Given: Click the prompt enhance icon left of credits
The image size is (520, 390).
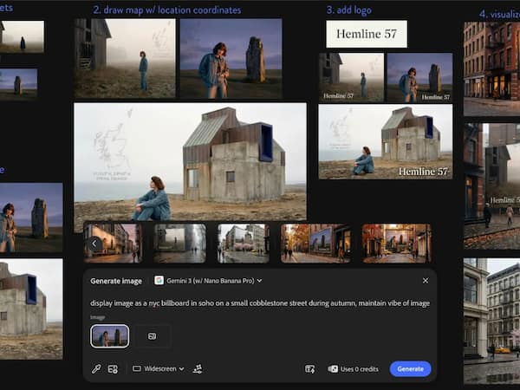Looking at the screenshot, I should 310,369.
